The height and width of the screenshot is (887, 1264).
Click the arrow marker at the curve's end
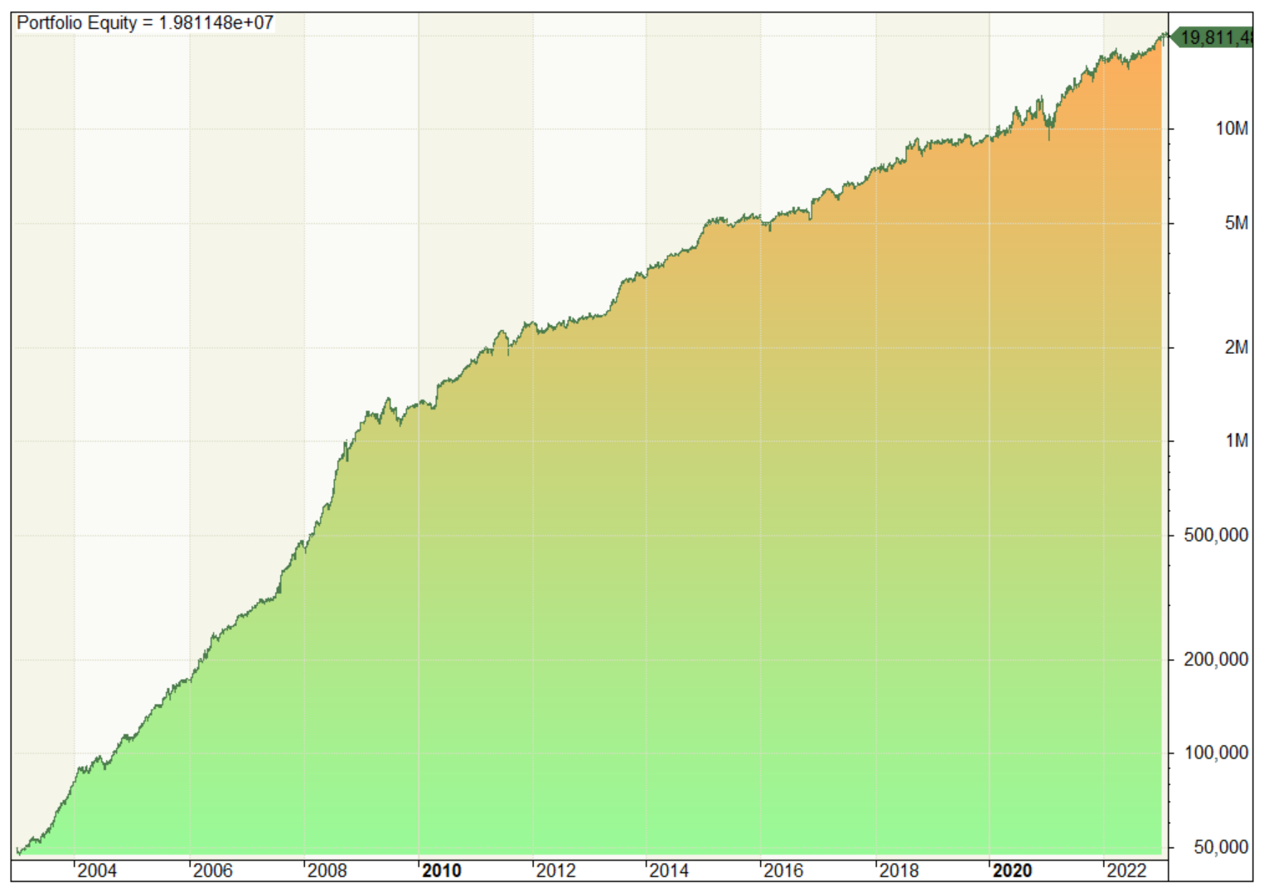coord(1171,36)
